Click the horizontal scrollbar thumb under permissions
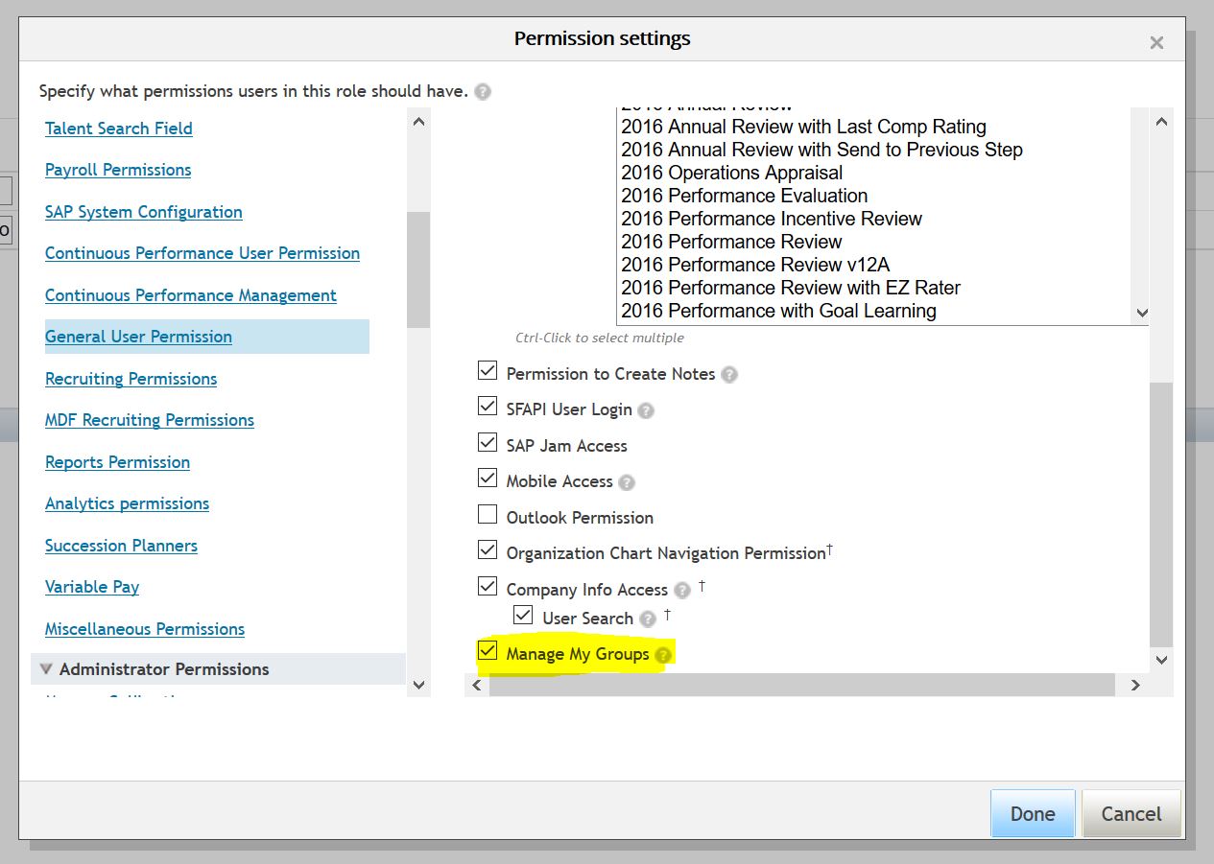The width and height of the screenshot is (1214, 864). pos(801,686)
